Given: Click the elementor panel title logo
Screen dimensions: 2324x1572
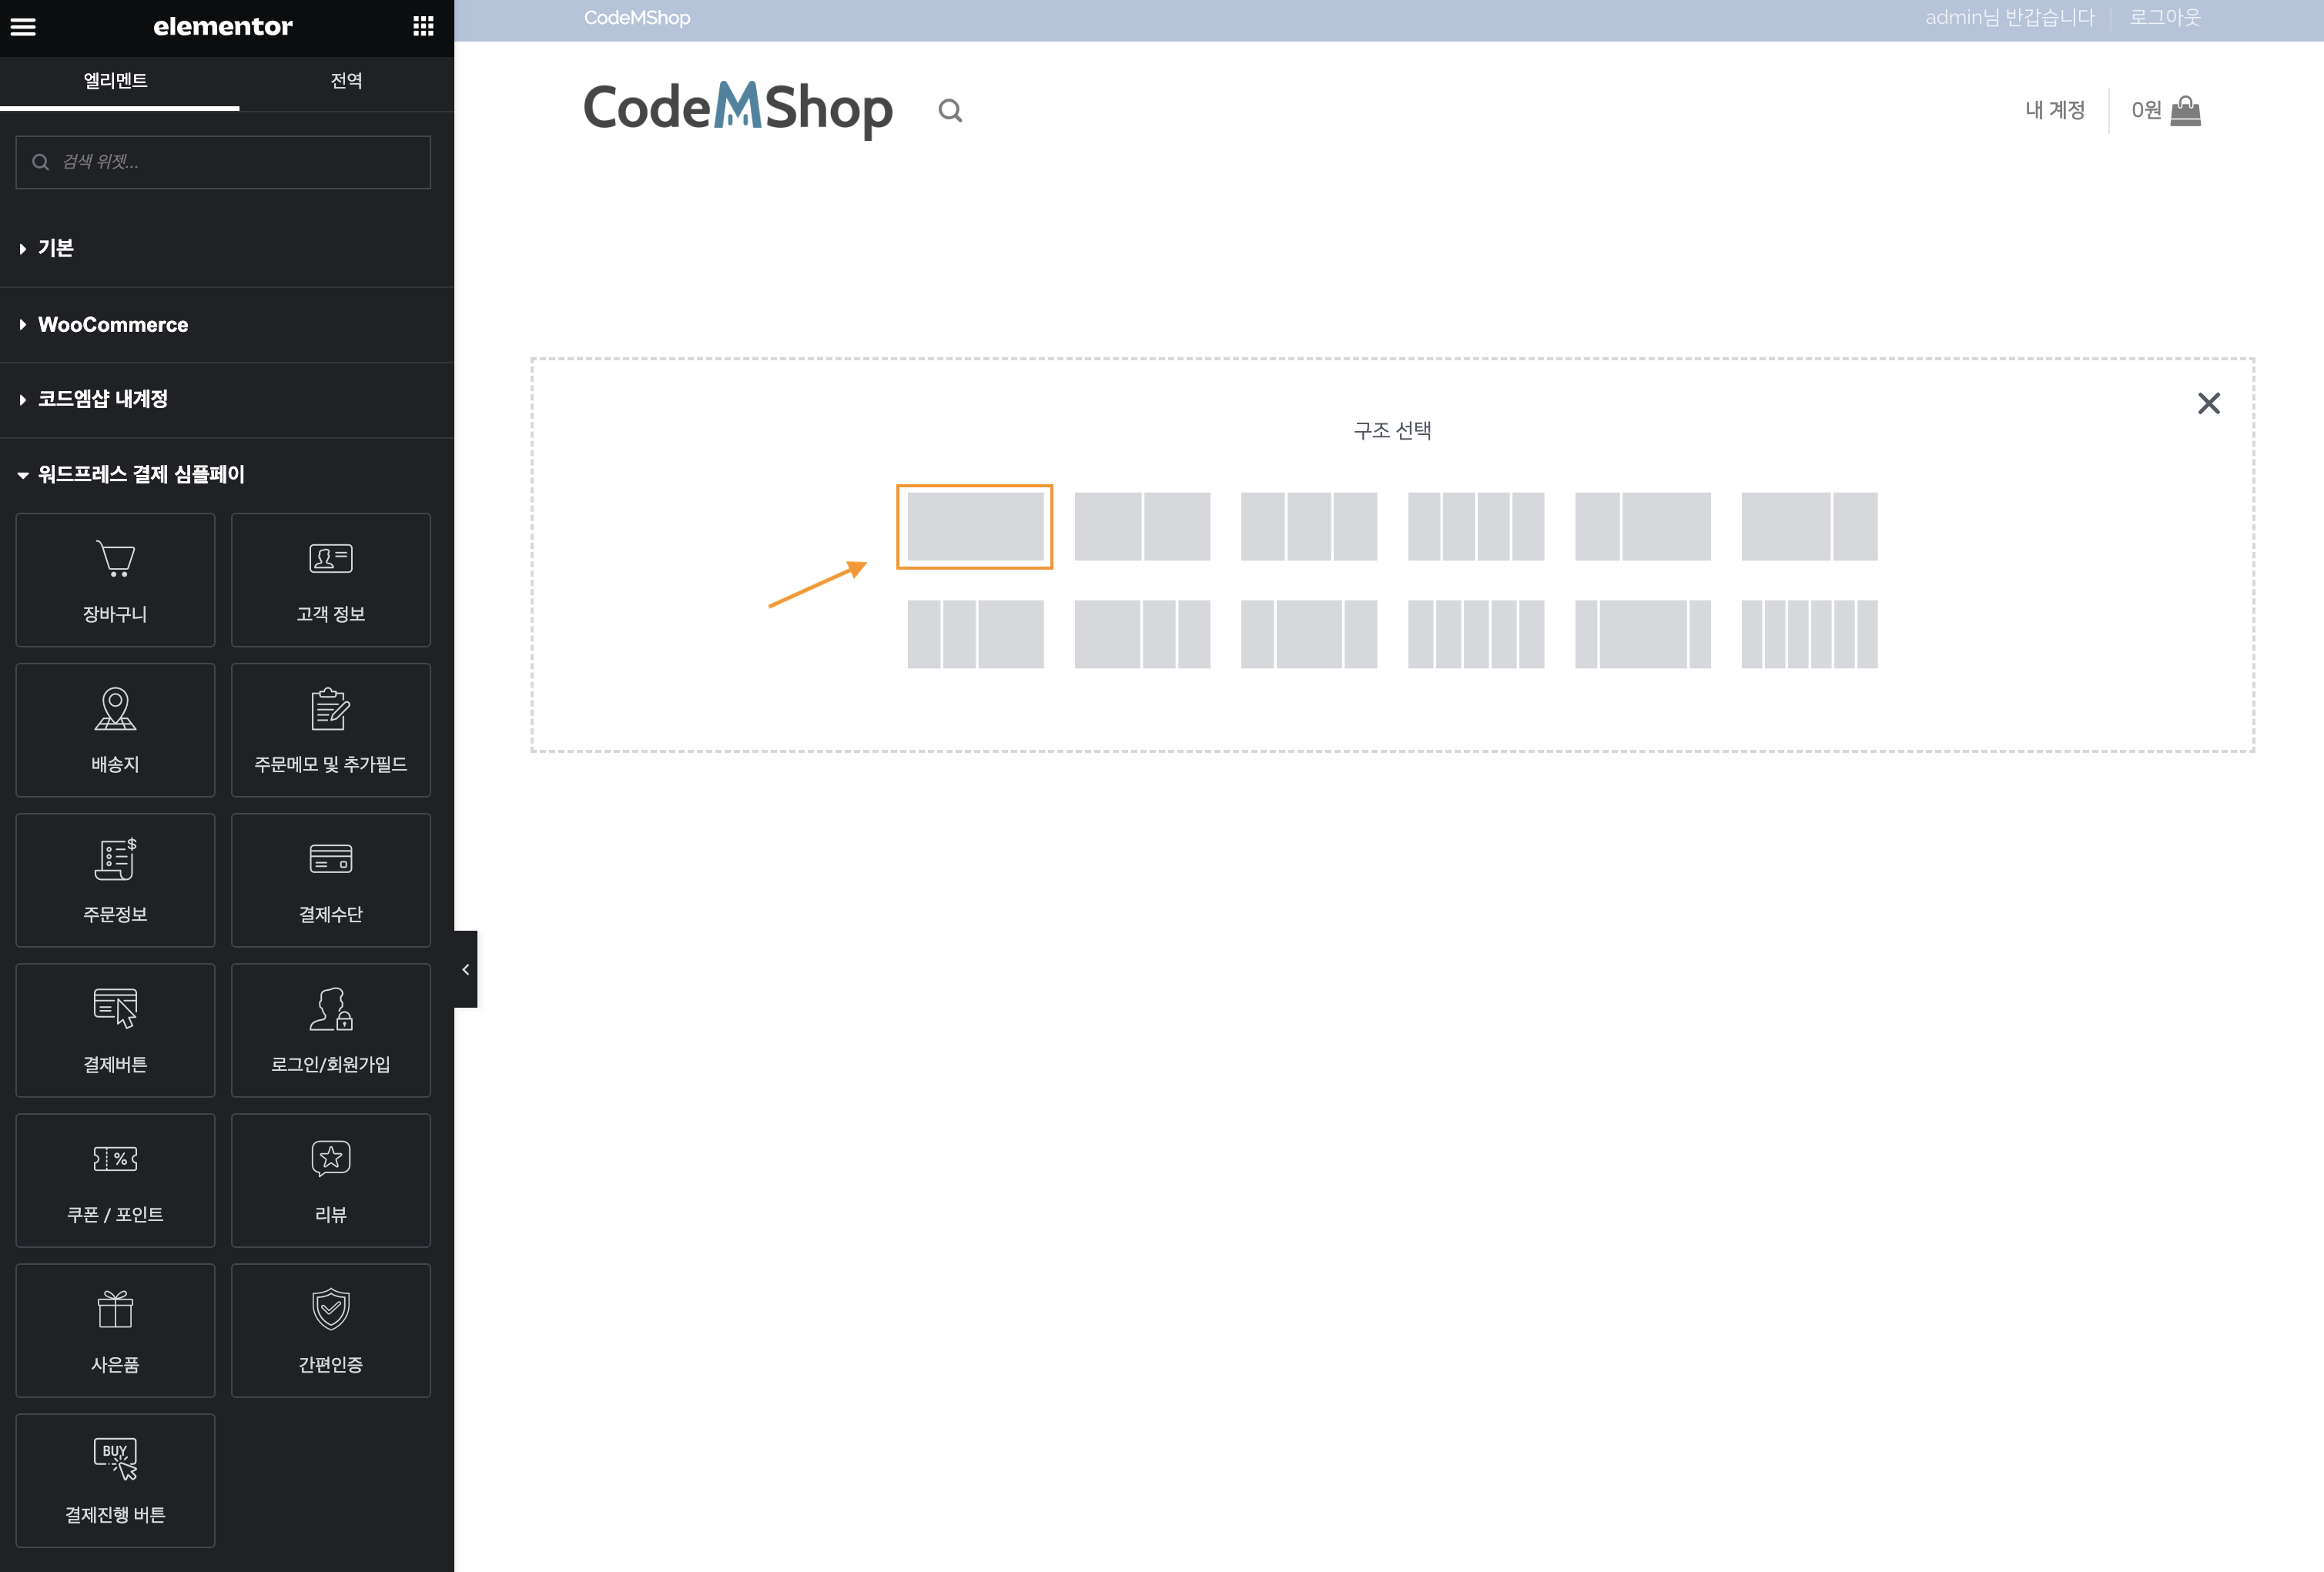Looking at the screenshot, I should 223,26.
